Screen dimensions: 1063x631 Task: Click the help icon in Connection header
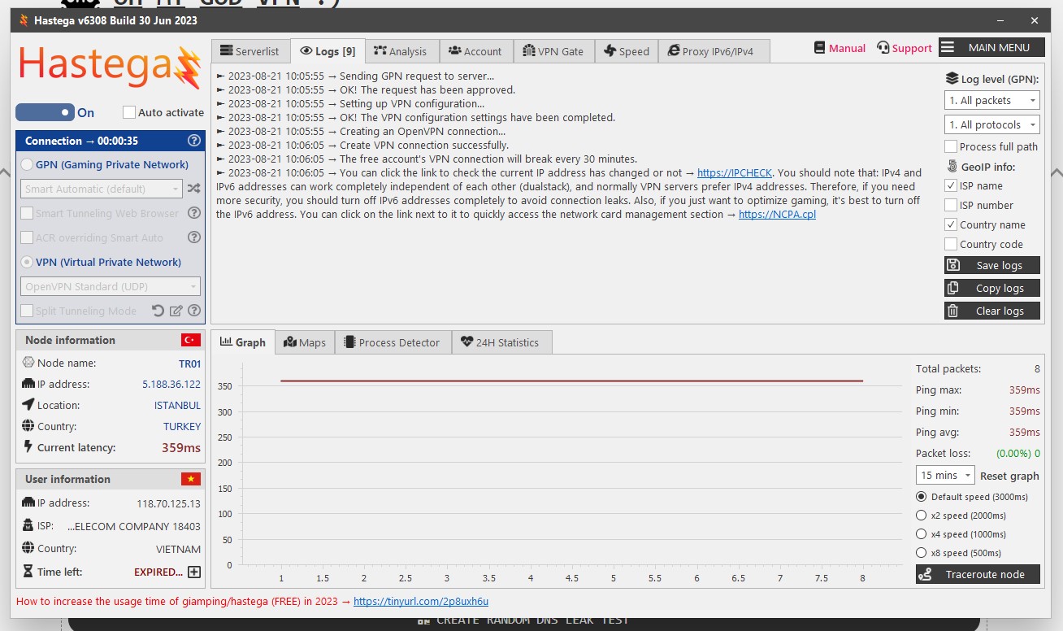click(x=193, y=141)
